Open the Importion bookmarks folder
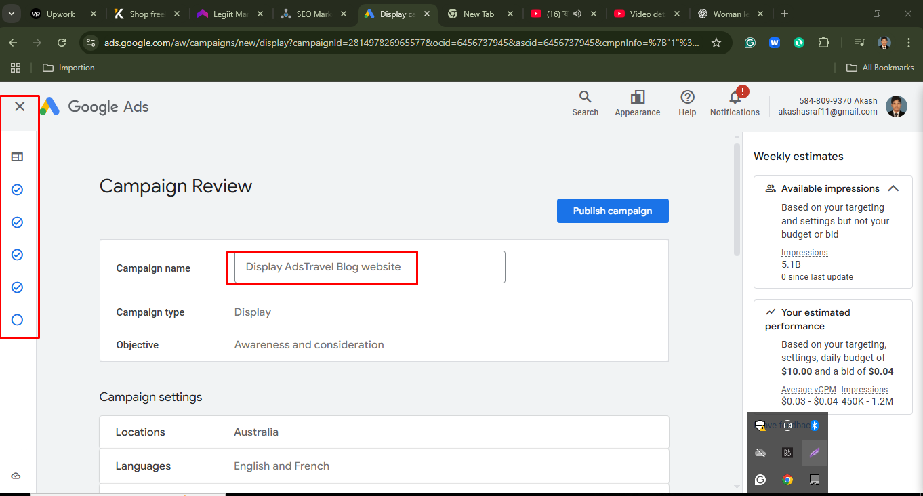923x496 pixels. click(68, 67)
